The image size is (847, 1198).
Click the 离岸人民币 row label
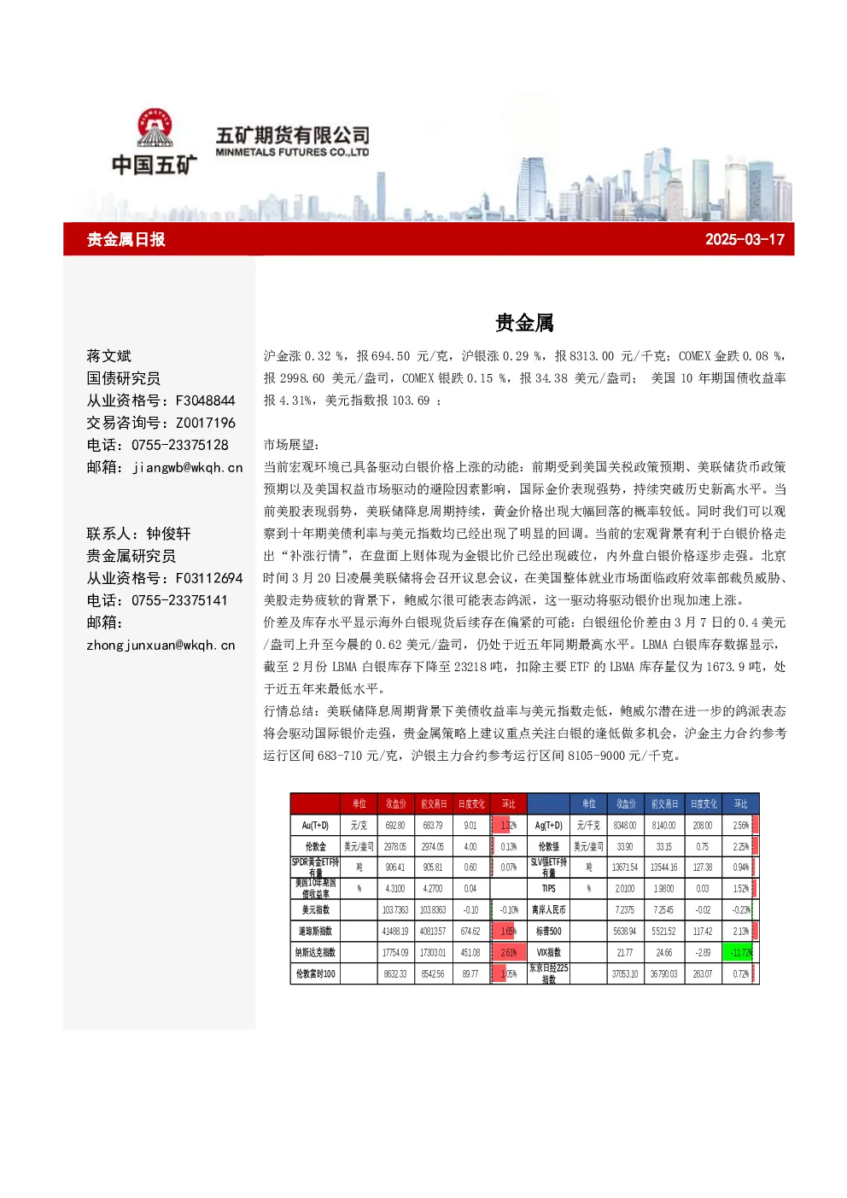[x=548, y=910]
